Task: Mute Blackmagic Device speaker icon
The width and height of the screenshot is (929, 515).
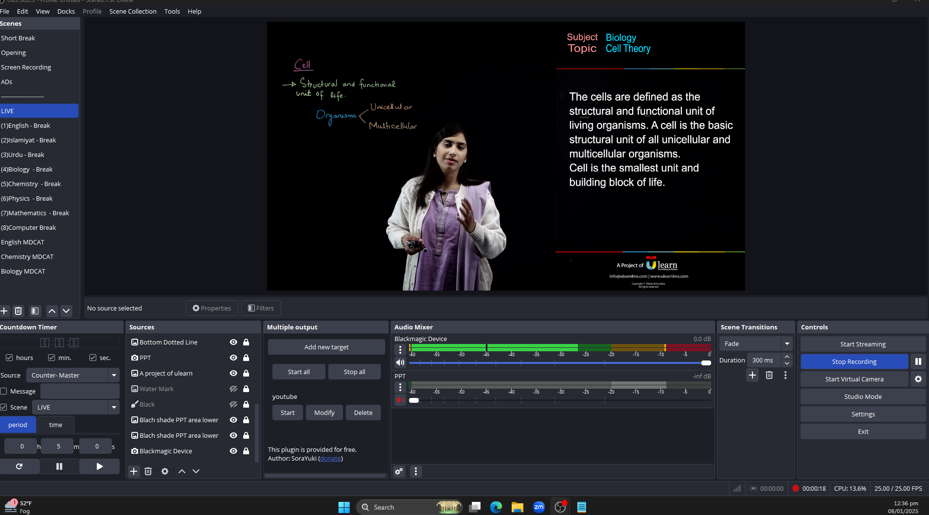Action: point(400,362)
